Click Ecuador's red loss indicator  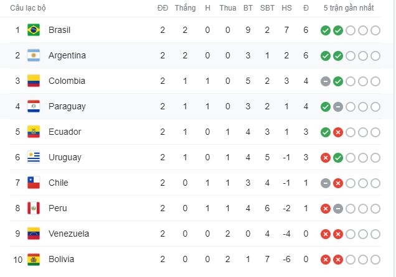338,132
